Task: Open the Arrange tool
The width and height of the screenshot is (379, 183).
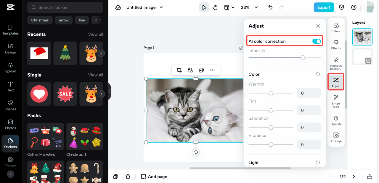Action: [x=336, y=138]
